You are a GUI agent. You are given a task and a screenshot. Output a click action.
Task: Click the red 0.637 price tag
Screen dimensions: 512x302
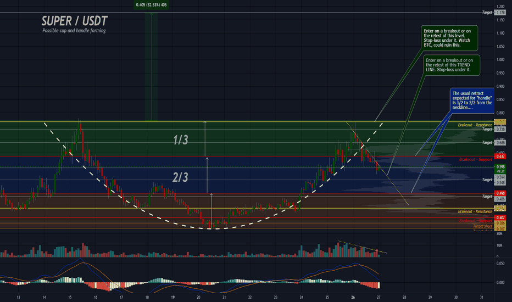pyautogui.click(x=500, y=156)
